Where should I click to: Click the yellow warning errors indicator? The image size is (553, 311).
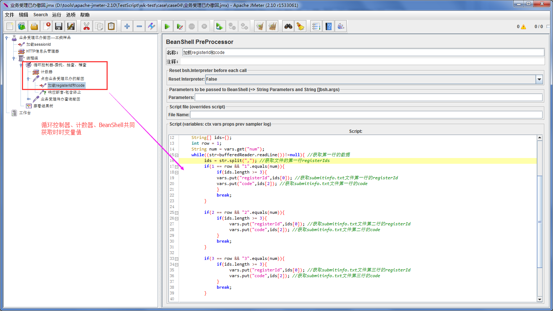[523, 27]
